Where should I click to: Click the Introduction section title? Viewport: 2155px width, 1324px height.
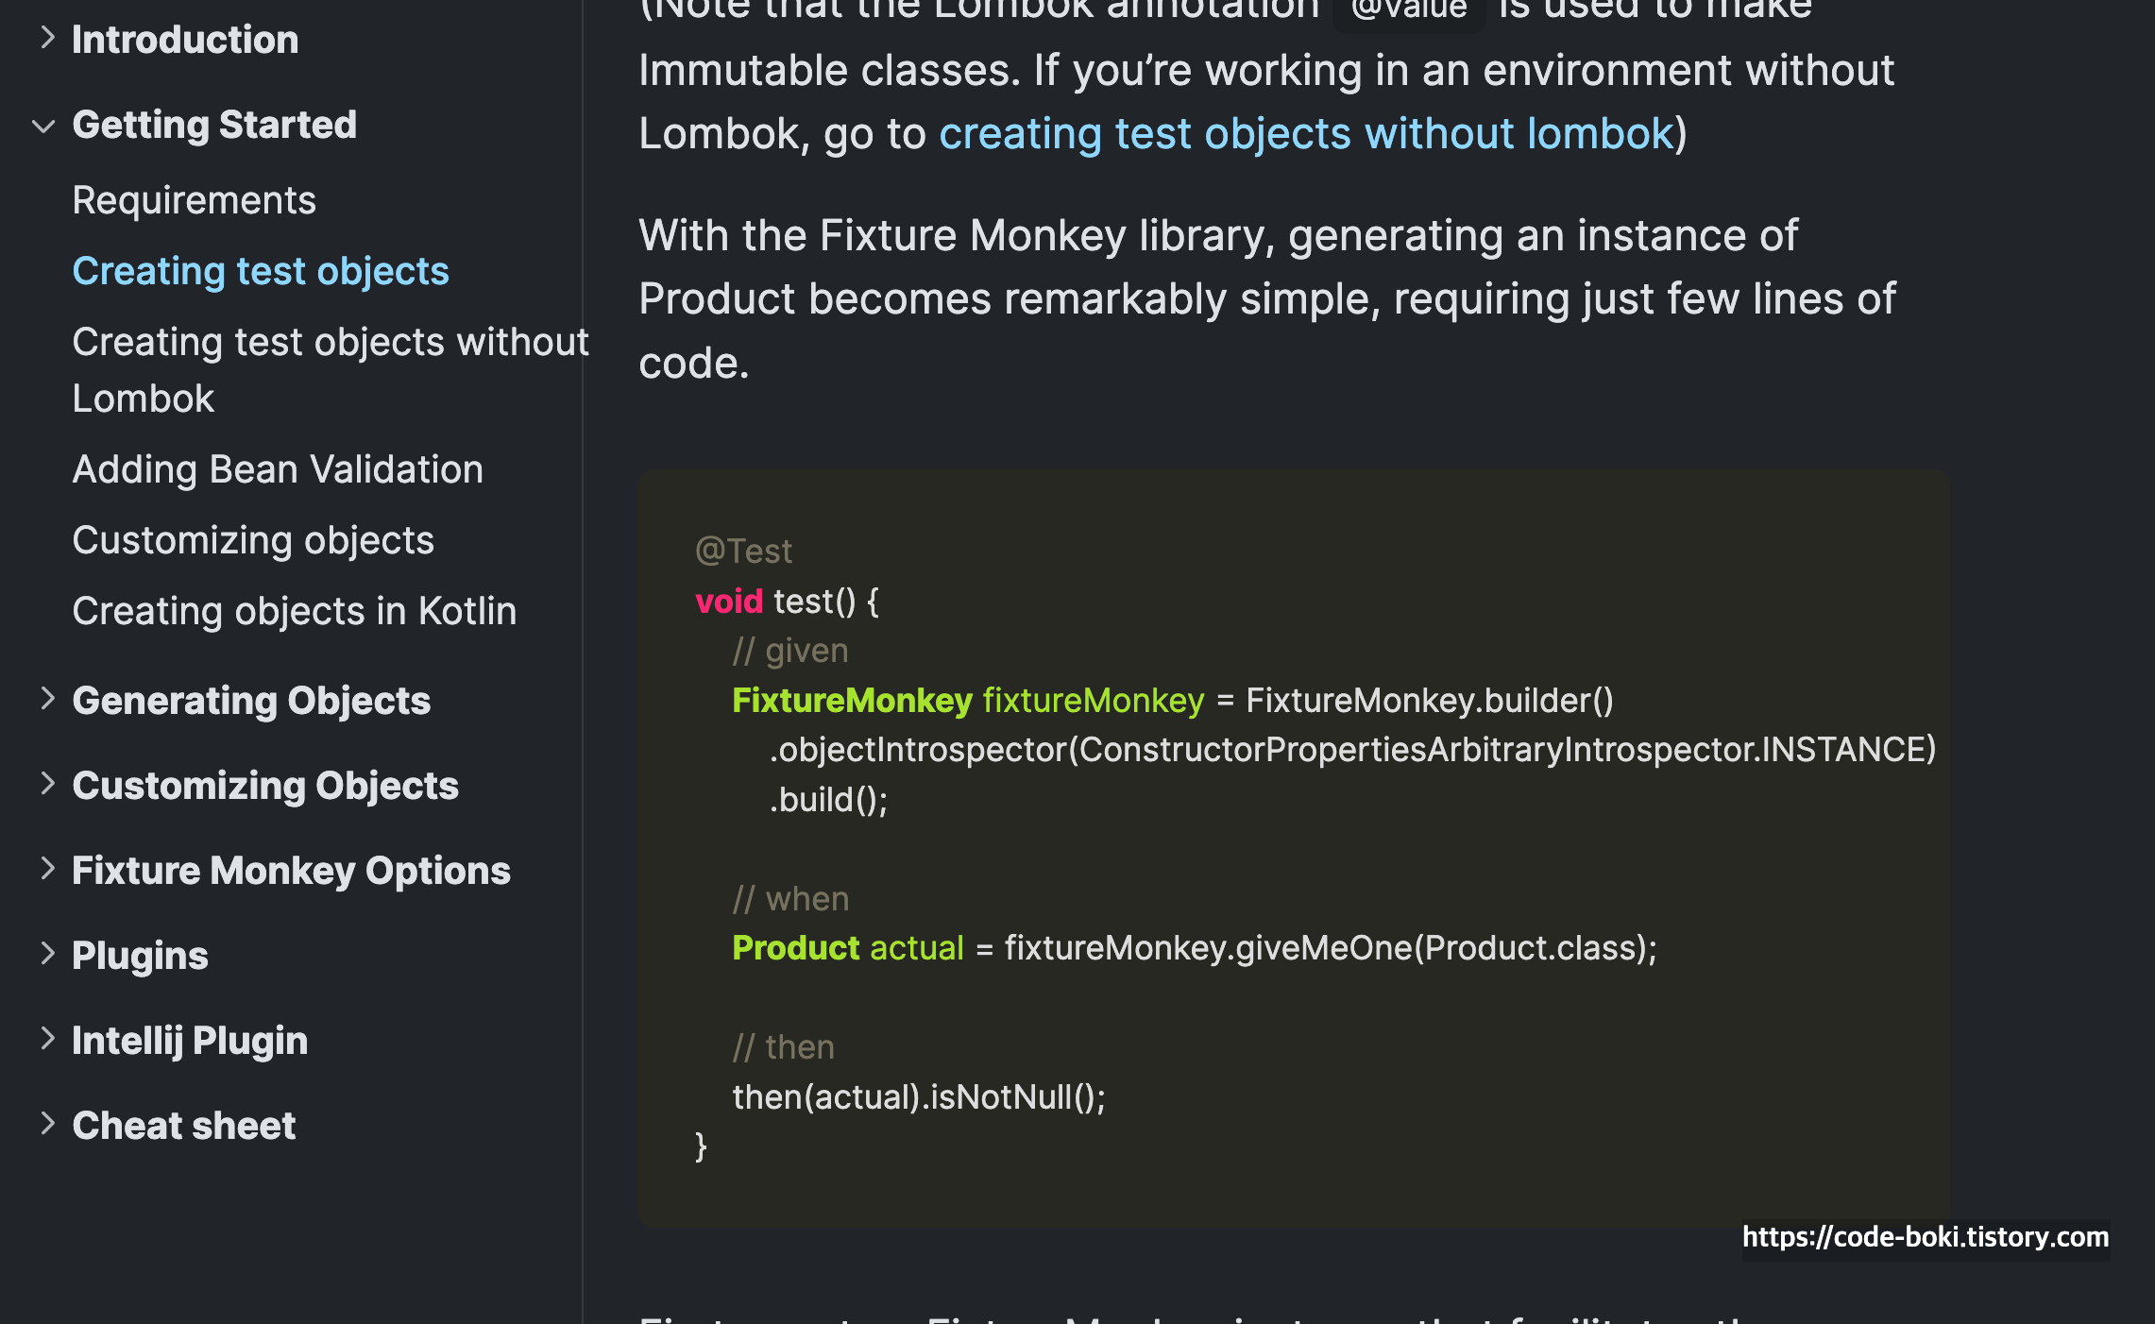[x=185, y=40]
